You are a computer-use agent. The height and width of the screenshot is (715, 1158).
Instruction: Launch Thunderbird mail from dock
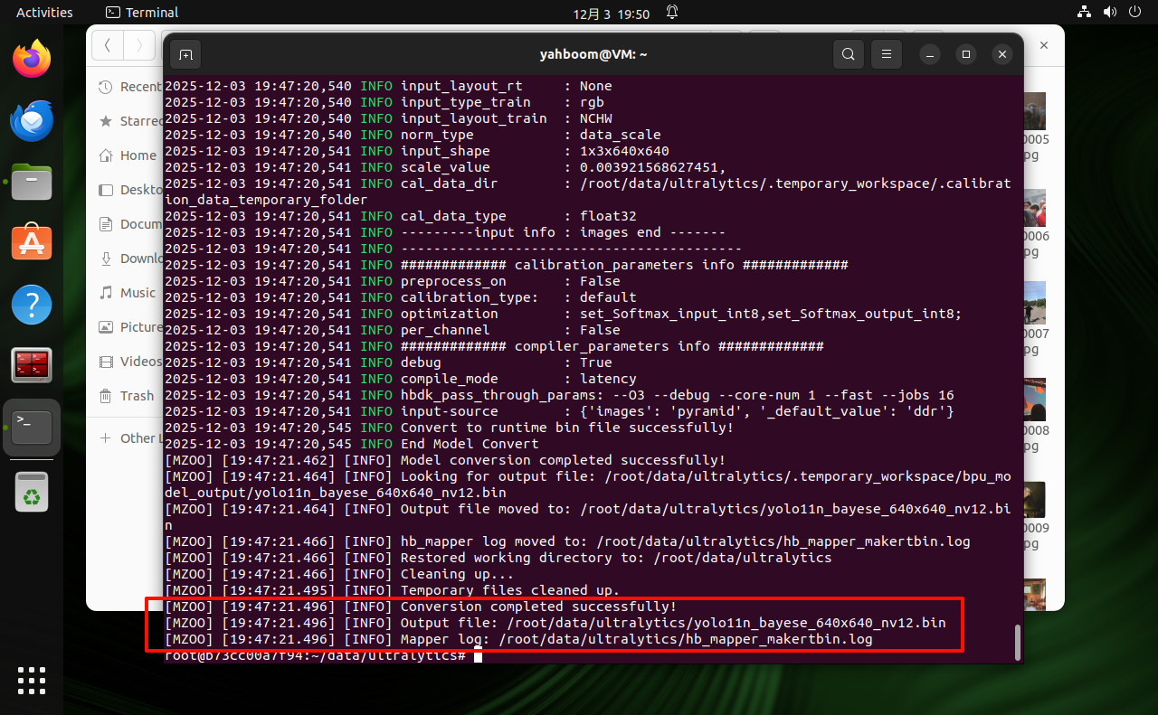click(x=32, y=121)
